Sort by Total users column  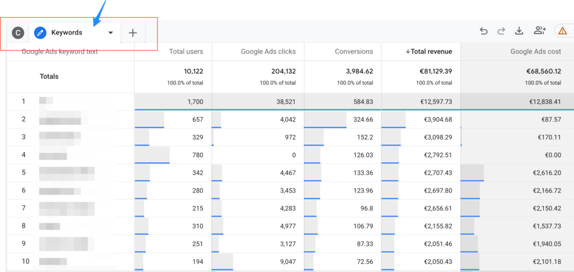click(186, 51)
